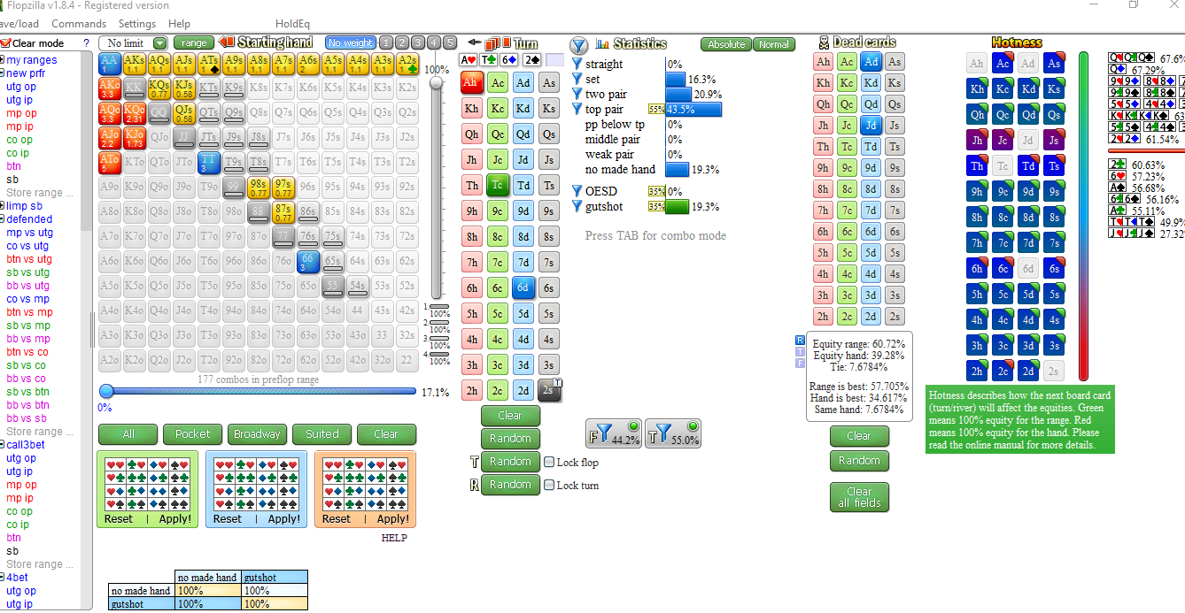Expand the limp sb tree node
The image size is (1185, 613).
tap(3, 206)
